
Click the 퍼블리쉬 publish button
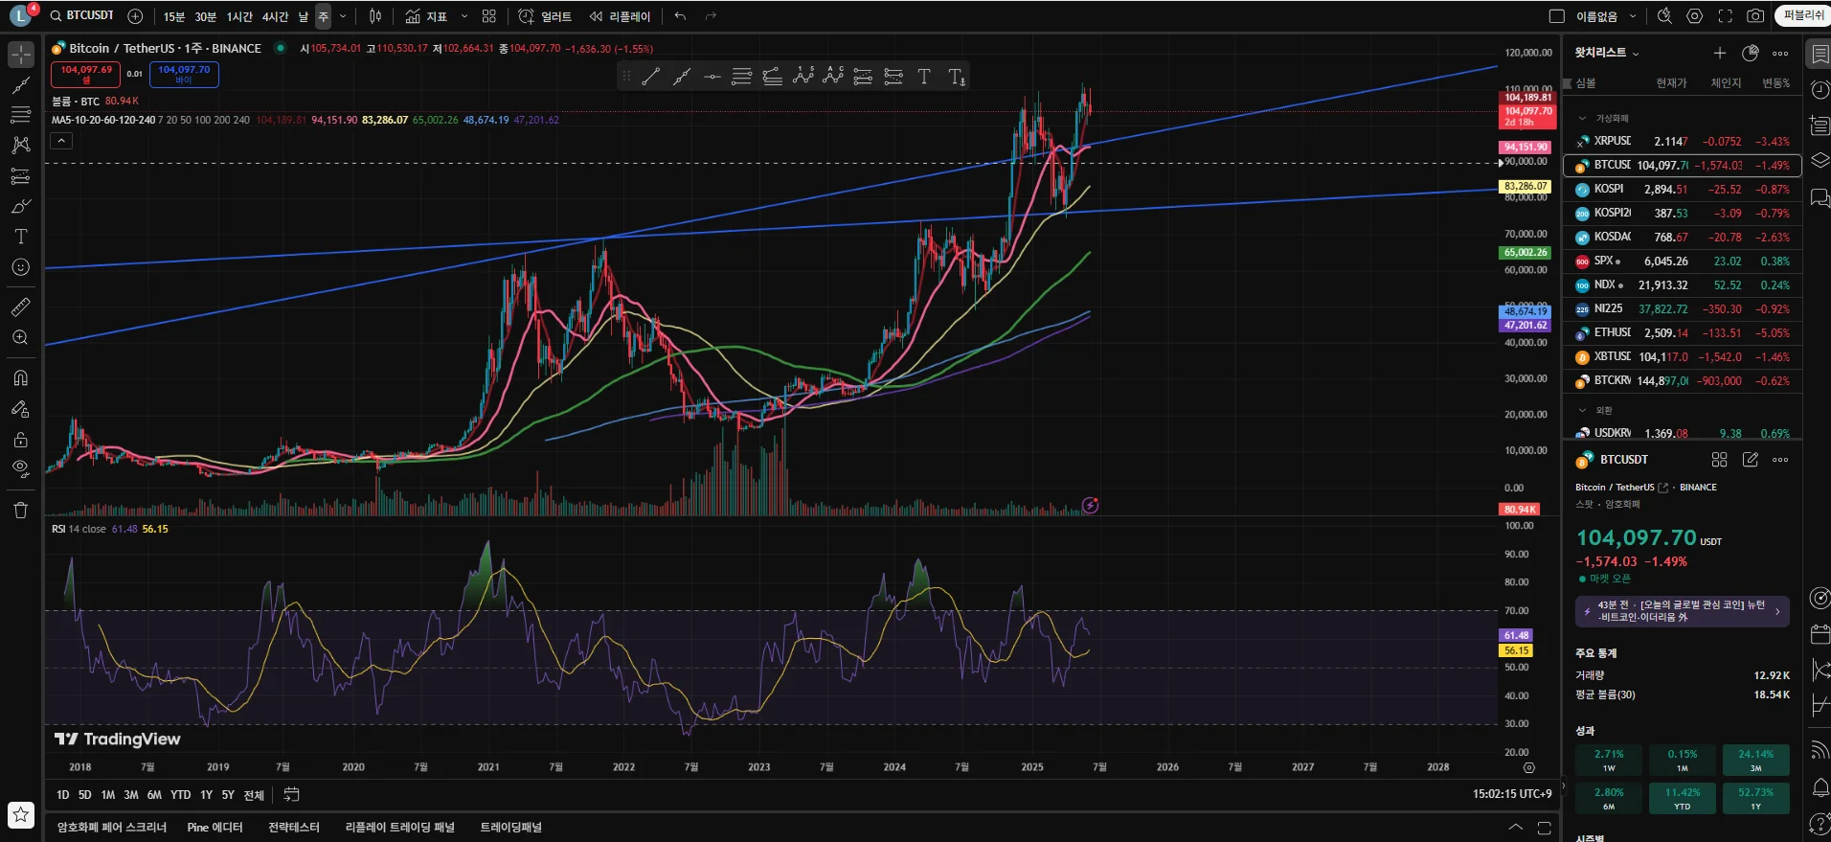coord(1803,15)
